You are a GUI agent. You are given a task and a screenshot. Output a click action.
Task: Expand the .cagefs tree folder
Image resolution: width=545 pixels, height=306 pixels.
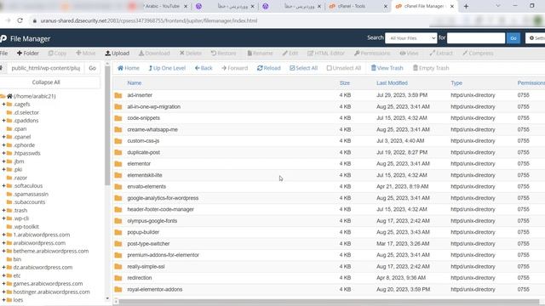(x=3, y=104)
